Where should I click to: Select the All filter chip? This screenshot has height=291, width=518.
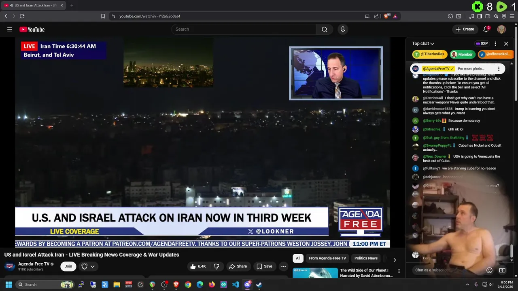[298, 258]
